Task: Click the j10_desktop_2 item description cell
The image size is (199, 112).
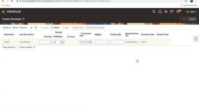Action: coord(25,42)
